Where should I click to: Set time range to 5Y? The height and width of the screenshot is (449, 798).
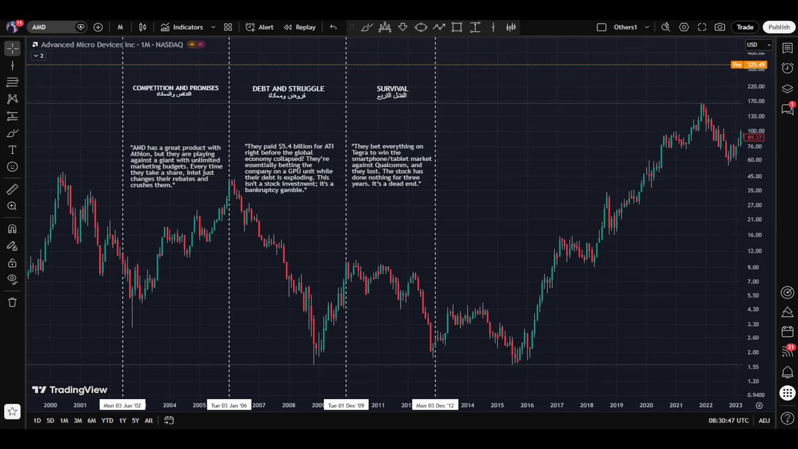[x=136, y=420]
